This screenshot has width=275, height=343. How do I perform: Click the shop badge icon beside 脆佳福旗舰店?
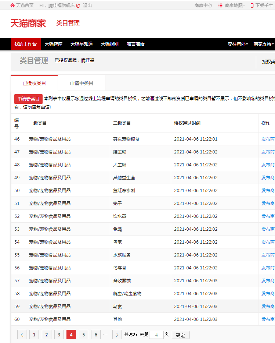[78, 6]
